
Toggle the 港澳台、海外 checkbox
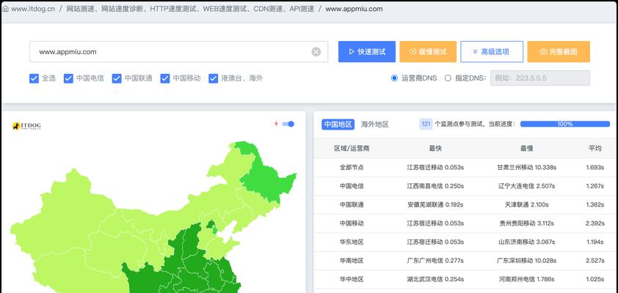(x=214, y=78)
